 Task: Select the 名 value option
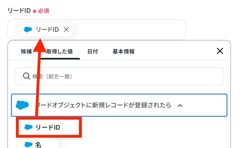[38, 143]
